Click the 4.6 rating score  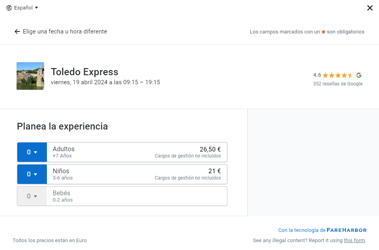(x=317, y=75)
